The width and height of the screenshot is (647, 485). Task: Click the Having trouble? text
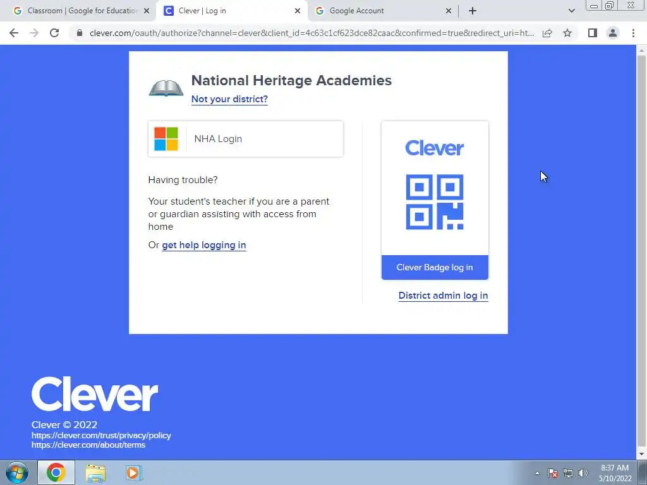pos(183,180)
